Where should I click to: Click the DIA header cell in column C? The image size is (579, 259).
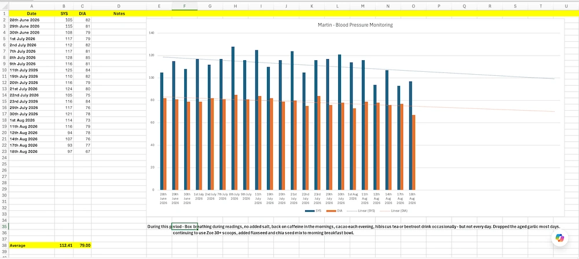tap(82, 14)
